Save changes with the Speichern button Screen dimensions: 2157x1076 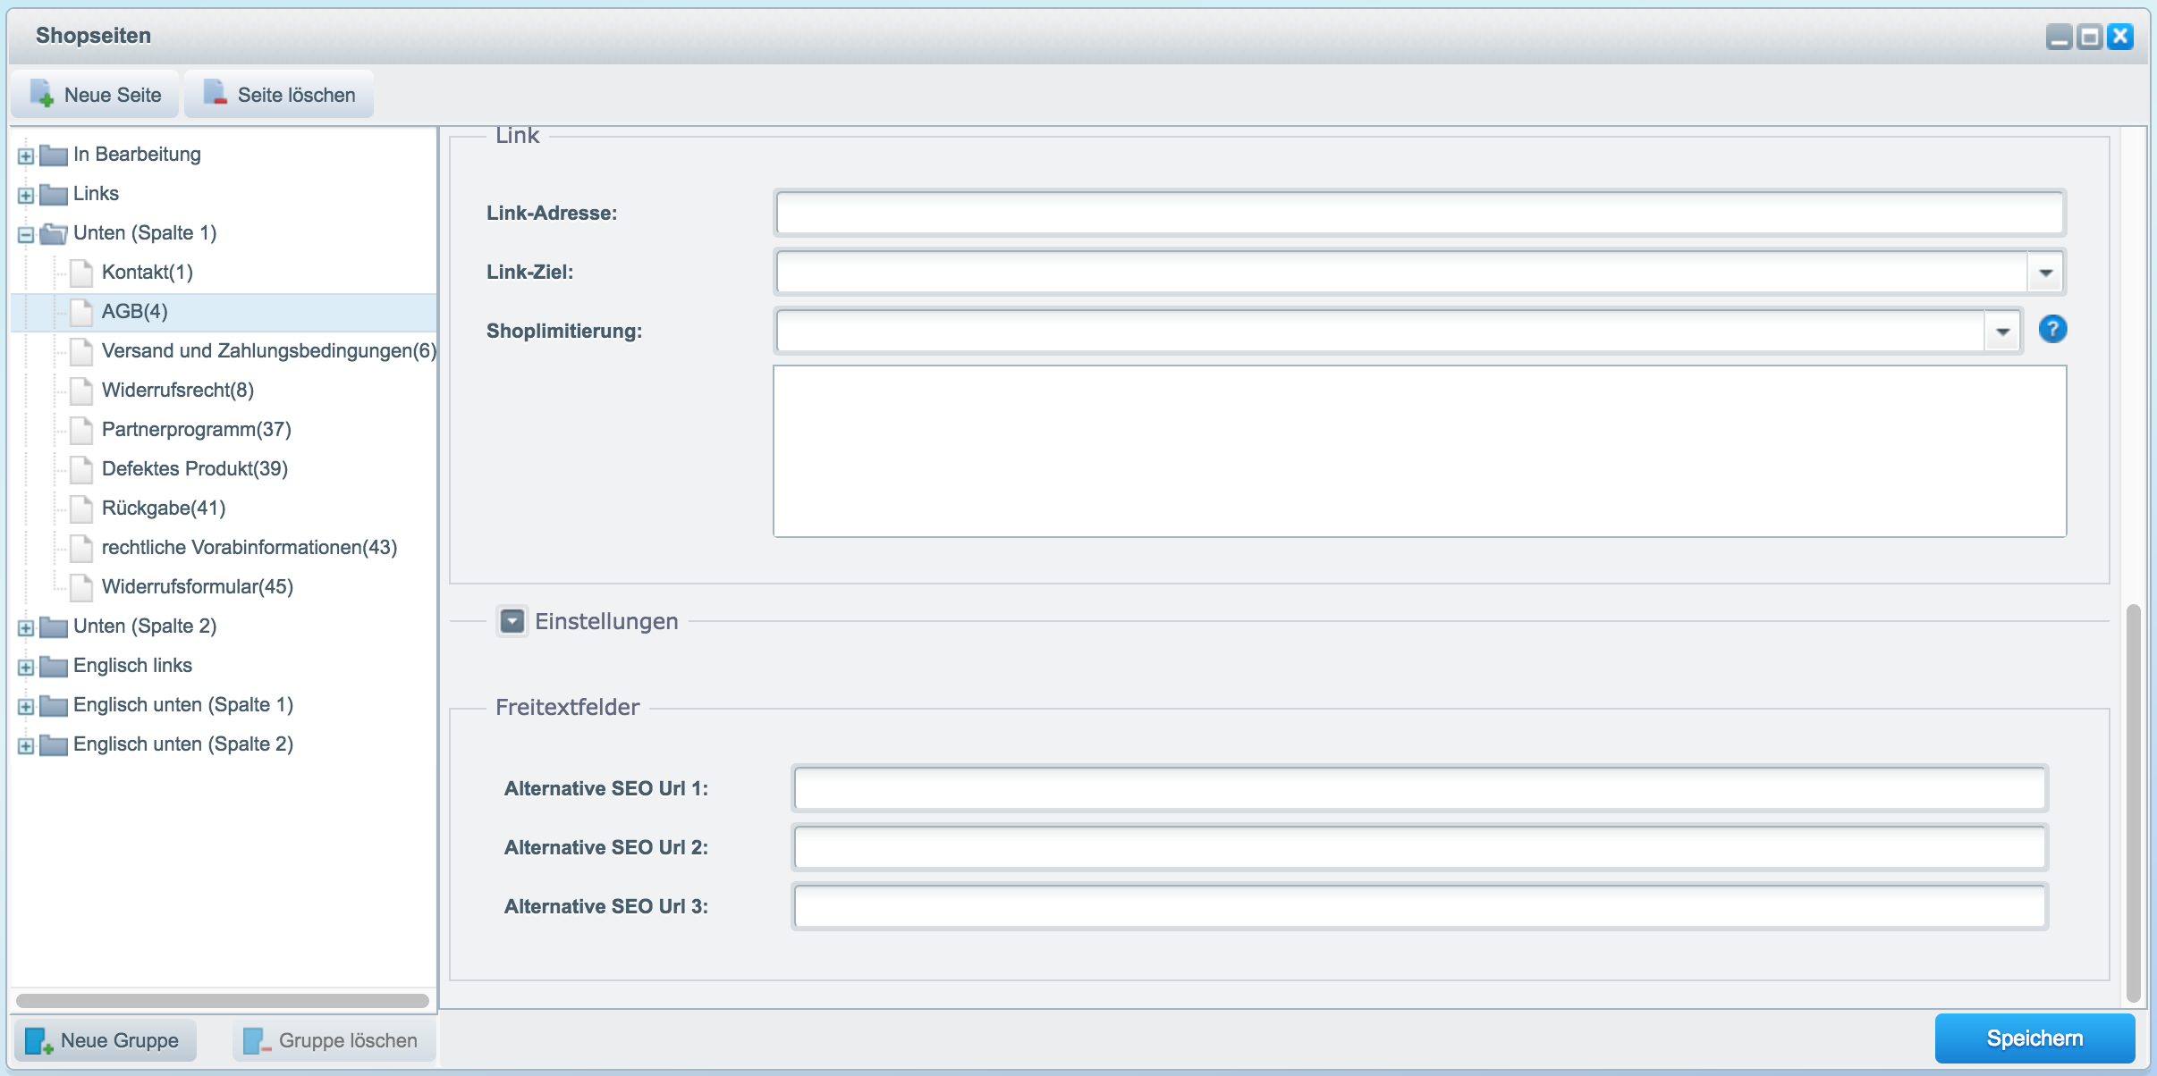(x=2034, y=1038)
